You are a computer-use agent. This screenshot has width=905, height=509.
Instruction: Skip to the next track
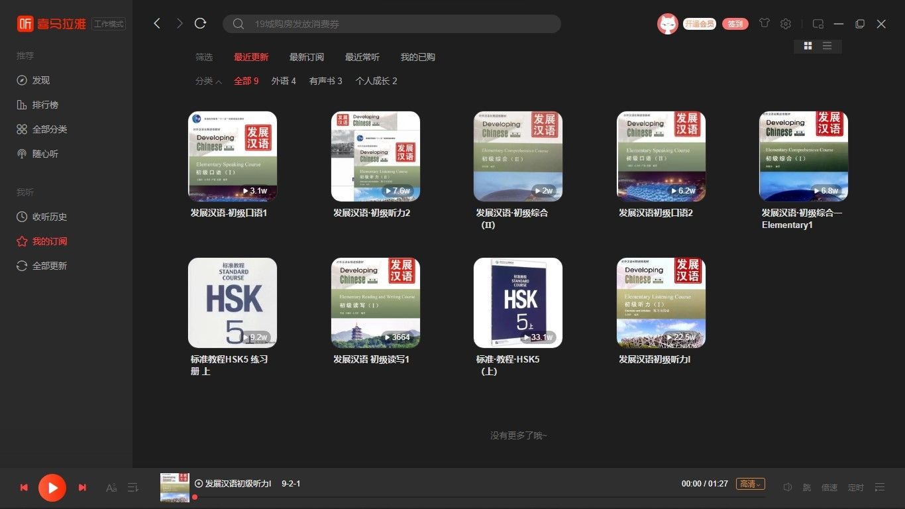(x=82, y=488)
